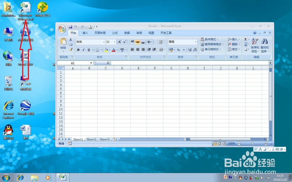Viewport: 292px width, 182px height.
Task: Click the 删除 cells button
Action: tap(234, 44)
